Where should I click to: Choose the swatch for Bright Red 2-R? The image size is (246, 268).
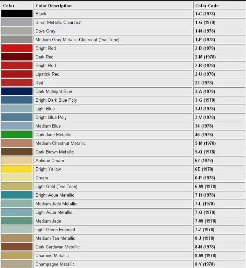click(x=17, y=65)
